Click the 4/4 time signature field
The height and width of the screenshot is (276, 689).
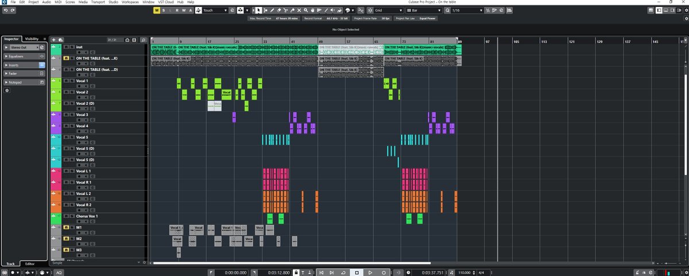(x=481, y=272)
